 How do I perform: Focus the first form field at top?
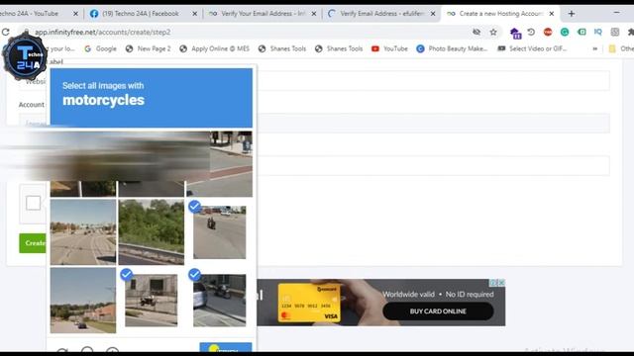[x=434, y=81]
